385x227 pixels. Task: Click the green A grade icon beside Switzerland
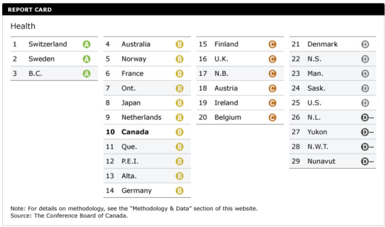[x=86, y=44]
